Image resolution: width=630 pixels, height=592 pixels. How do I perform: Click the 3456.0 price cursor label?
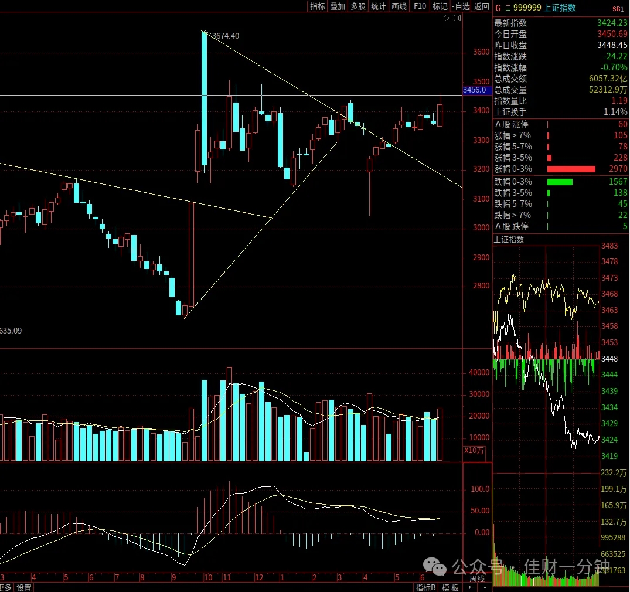point(477,90)
